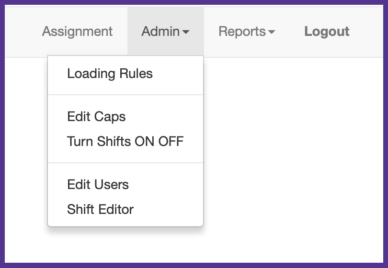The image size is (388, 268).
Task: Click the bold Logout link
Action: (x=327, y=32)
